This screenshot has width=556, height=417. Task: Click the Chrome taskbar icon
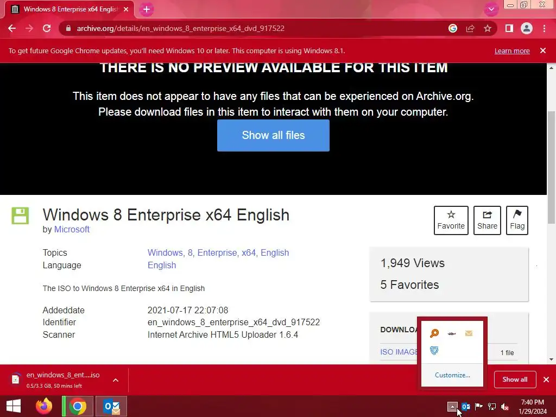point(78,406)
